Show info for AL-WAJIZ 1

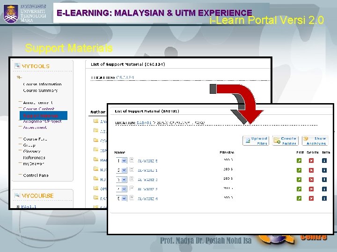[x=324, y=170]
